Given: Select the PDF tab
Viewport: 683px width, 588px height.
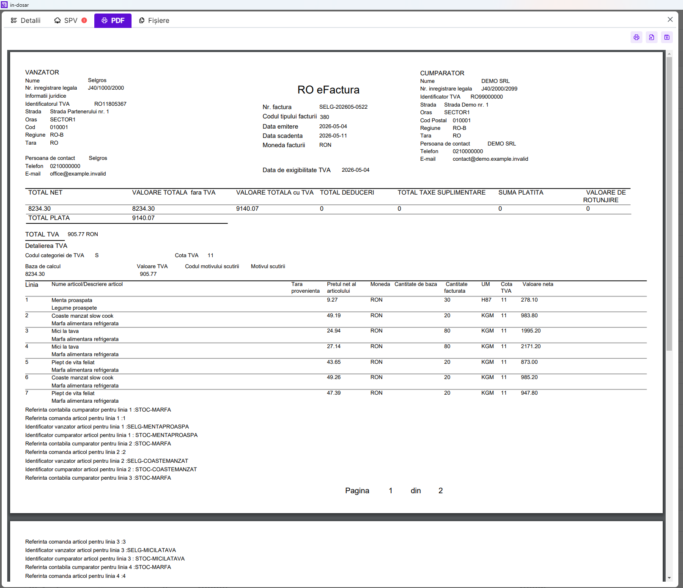Looking at the screenshot, I should 113,20.
